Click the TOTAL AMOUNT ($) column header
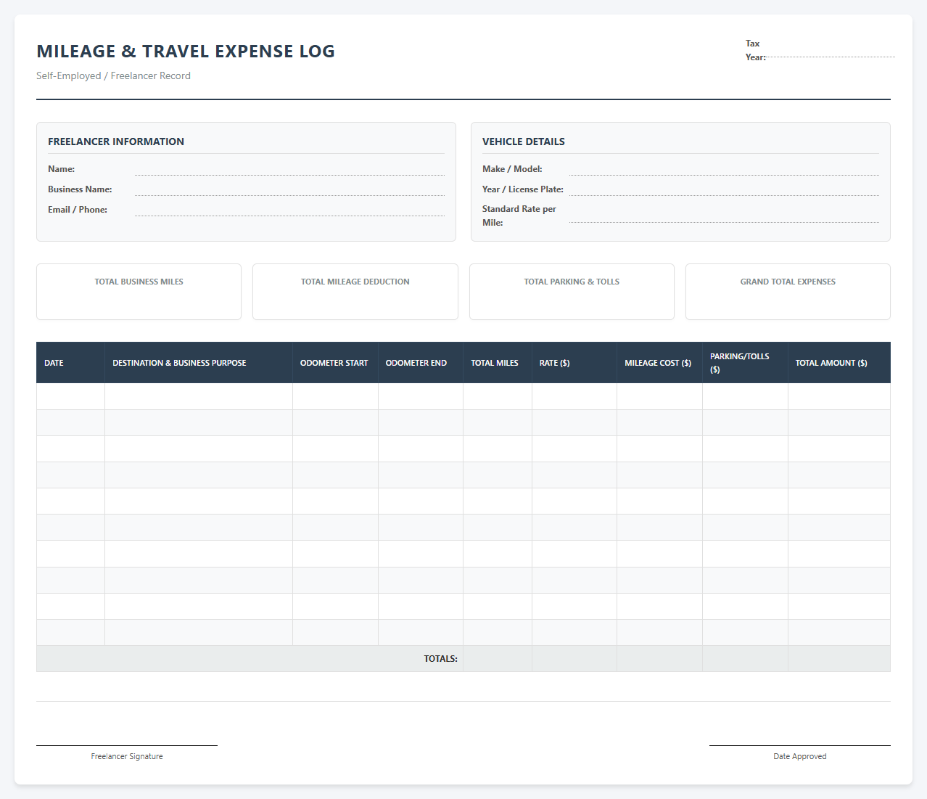 coord(839,363)
